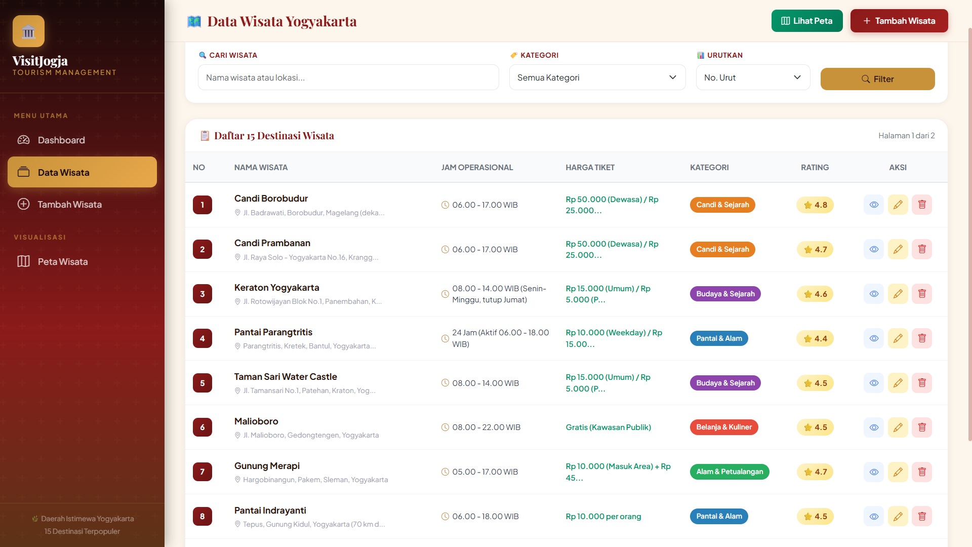Screen dimensions: 972x547
Task: View details of Candi Borobudur
Action: pos(874,205)
